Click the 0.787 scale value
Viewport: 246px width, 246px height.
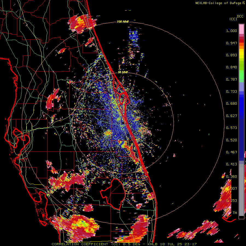pyautogui.click(x=232, y=79)
